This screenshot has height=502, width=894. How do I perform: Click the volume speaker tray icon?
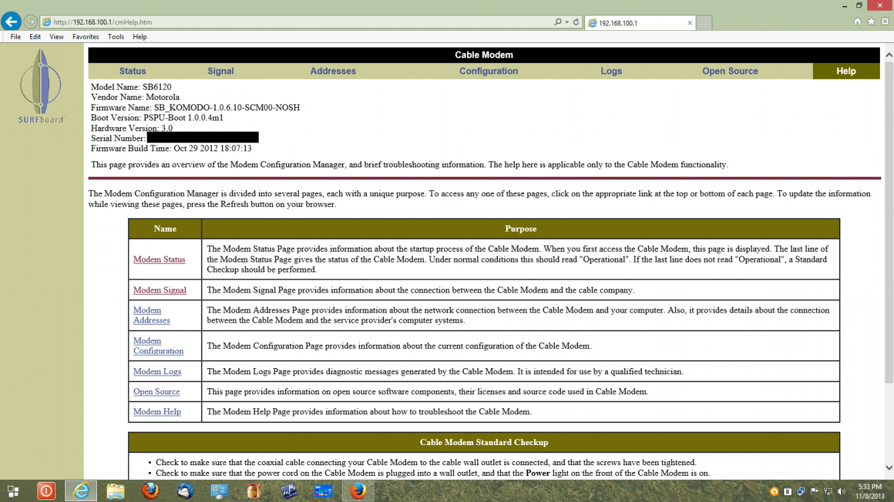point(842,492)
